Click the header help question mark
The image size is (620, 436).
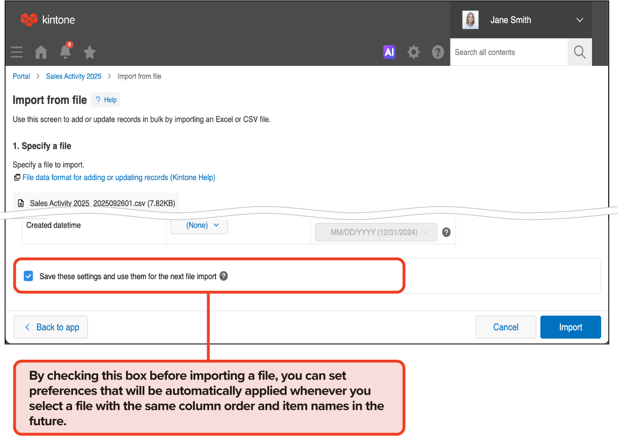438,52
